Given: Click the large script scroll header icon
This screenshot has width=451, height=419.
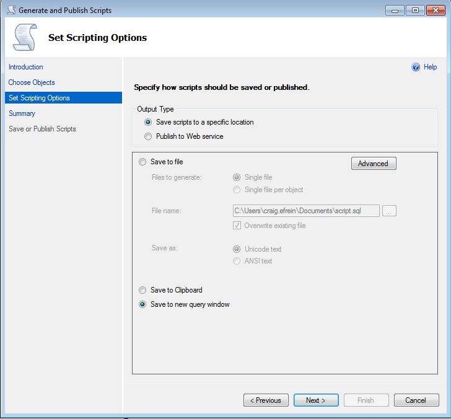Looking at the screenshot, I should coord(25,37).
